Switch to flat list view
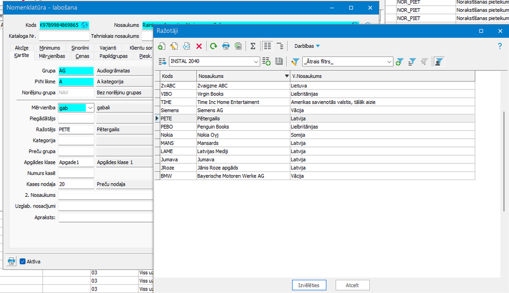This screenshot has height=293, width=509. click(x=267, y=46)
